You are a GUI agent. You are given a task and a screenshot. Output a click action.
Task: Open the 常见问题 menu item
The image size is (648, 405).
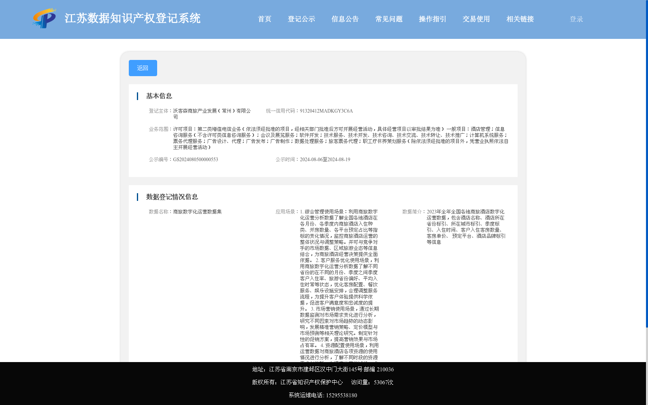click(x=389, y=19)
